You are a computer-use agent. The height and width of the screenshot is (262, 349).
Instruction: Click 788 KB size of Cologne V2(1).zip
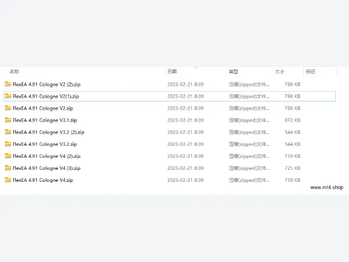tap(292, 97)
